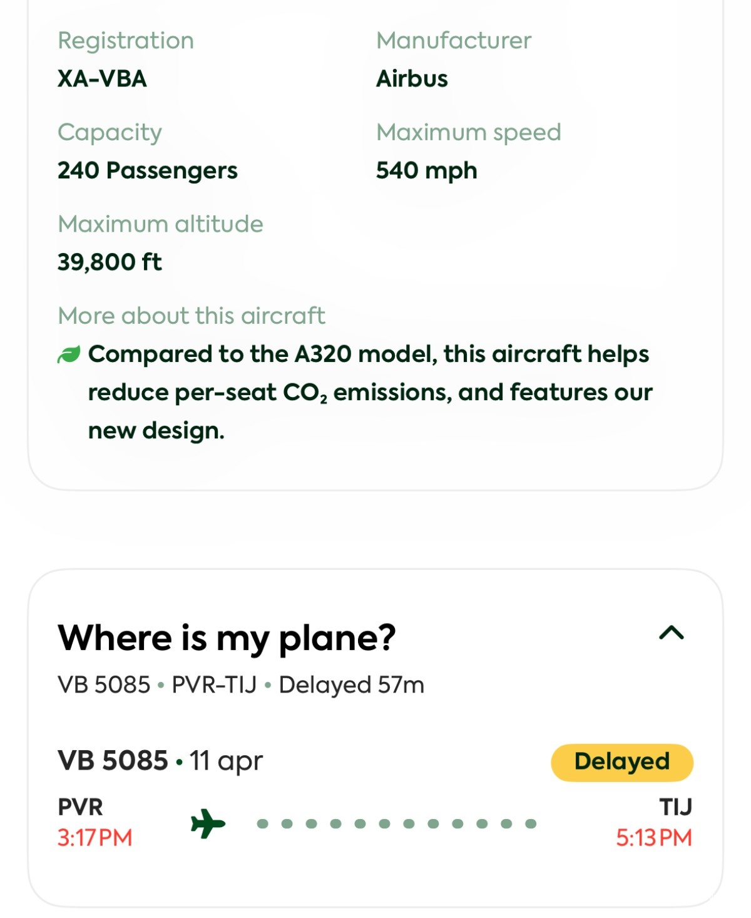Viewport: 751px width, 918px height.
Task: Tap the 3:17 PM departure time
Action: 95,838
